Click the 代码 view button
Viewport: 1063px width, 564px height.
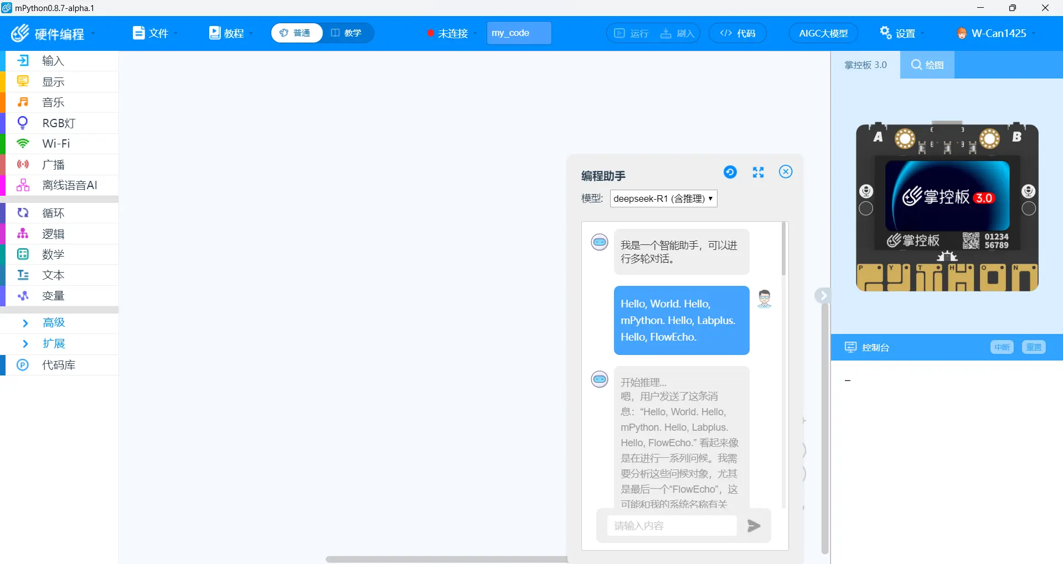coord(737,33)
